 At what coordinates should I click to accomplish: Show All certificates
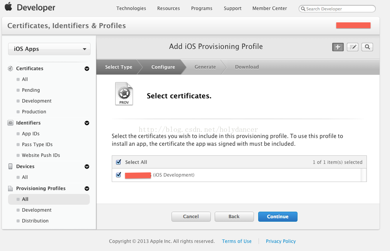25,79
